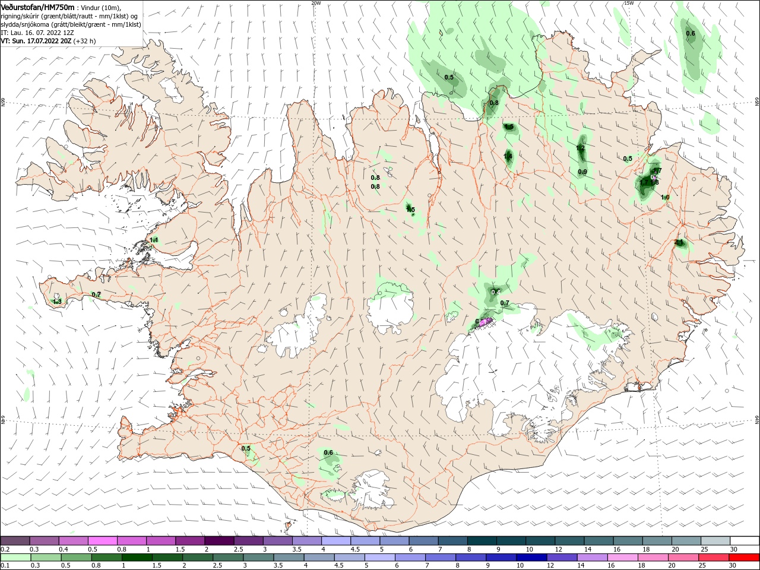Click the top-row legend label 25
The image size is (760, 570).
[x=704, y=550]
